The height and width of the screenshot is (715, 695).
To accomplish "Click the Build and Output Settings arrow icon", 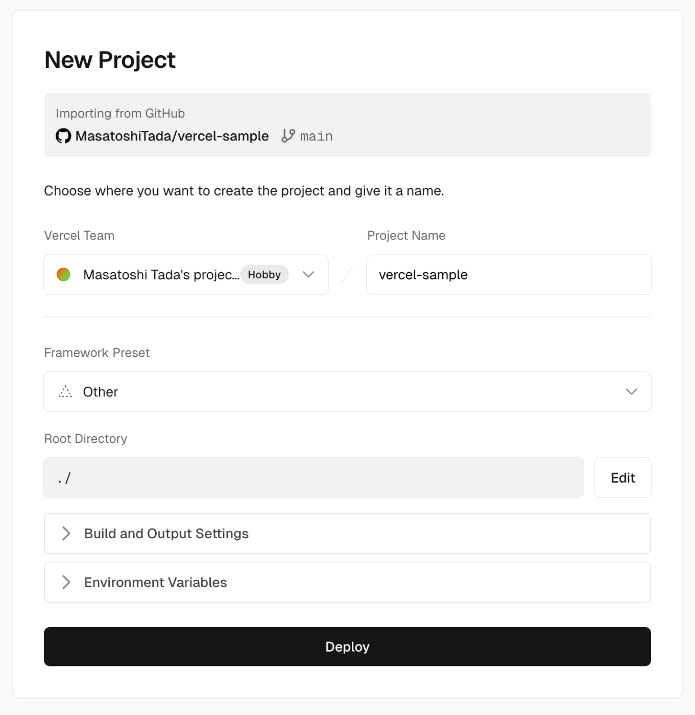I will (x=66, y=533).
